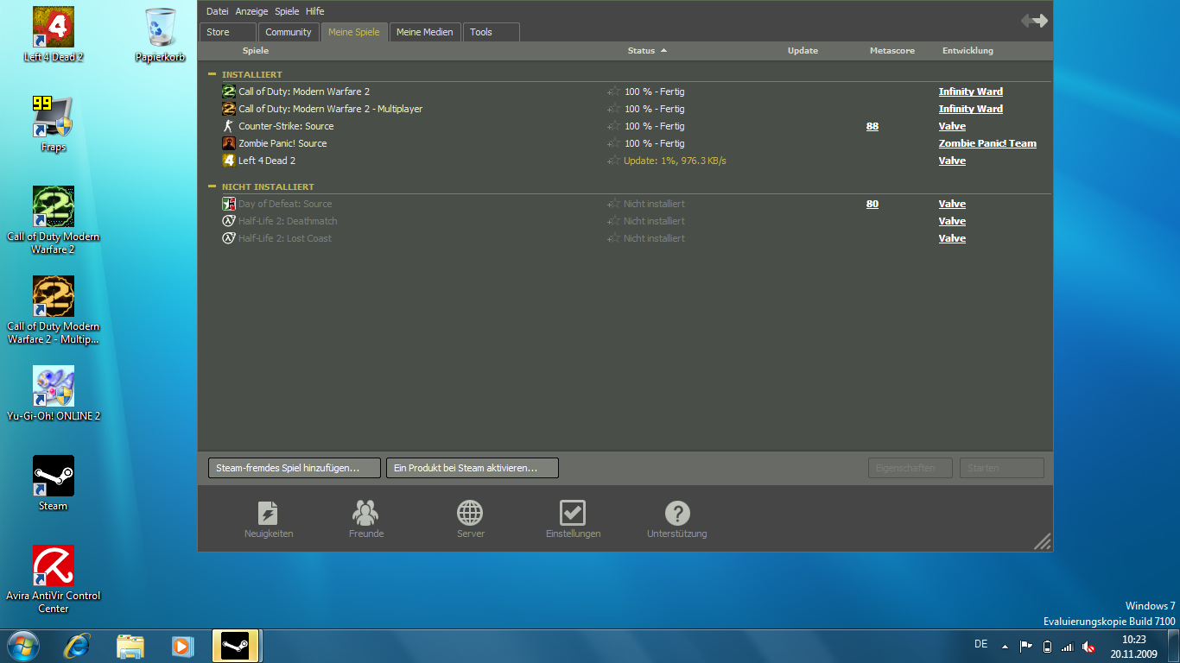This screenshot has height=663, width=1180.
Task: Click the Steam back/forward arrows icon
Action: [1034, 21]
